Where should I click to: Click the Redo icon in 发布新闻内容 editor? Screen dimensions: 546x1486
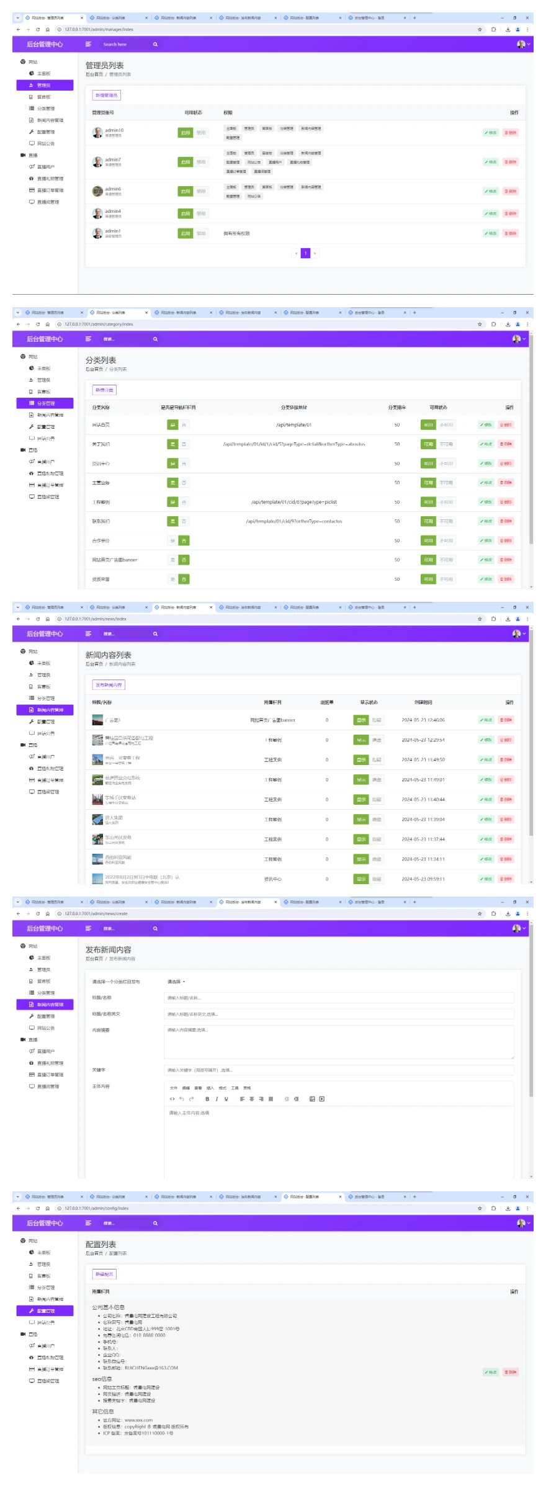coord(191,1099)
